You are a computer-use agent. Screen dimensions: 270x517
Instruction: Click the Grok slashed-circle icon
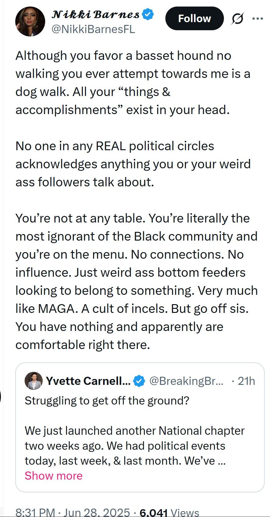pos(237,19)
